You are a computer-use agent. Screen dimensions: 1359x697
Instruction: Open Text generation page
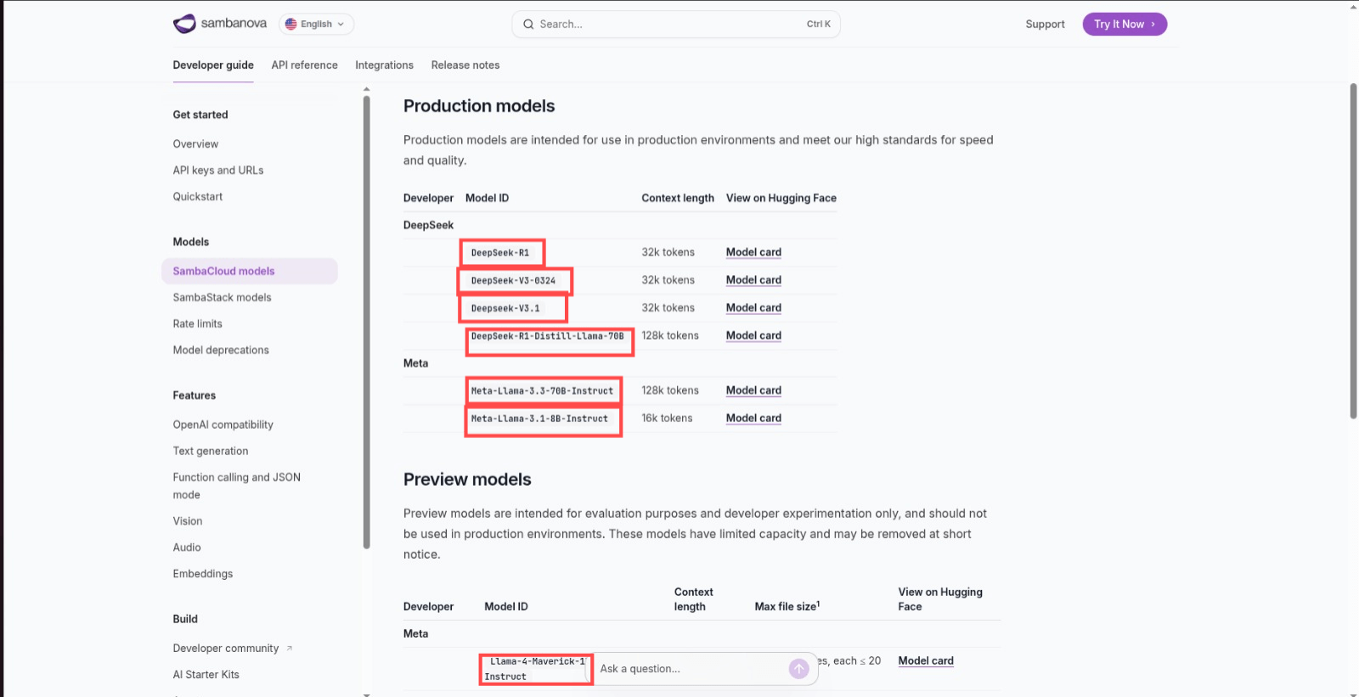[x=211, y=452]
